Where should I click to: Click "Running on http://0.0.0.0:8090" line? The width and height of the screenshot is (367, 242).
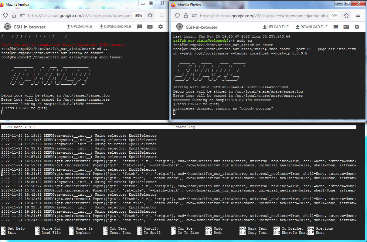tap(52, 104)
